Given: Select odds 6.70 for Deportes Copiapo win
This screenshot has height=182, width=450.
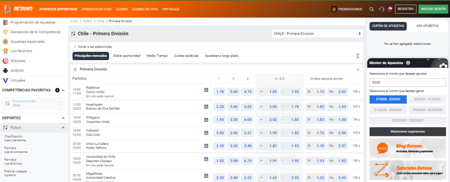Looking at the screenshot, I should 247,161.
